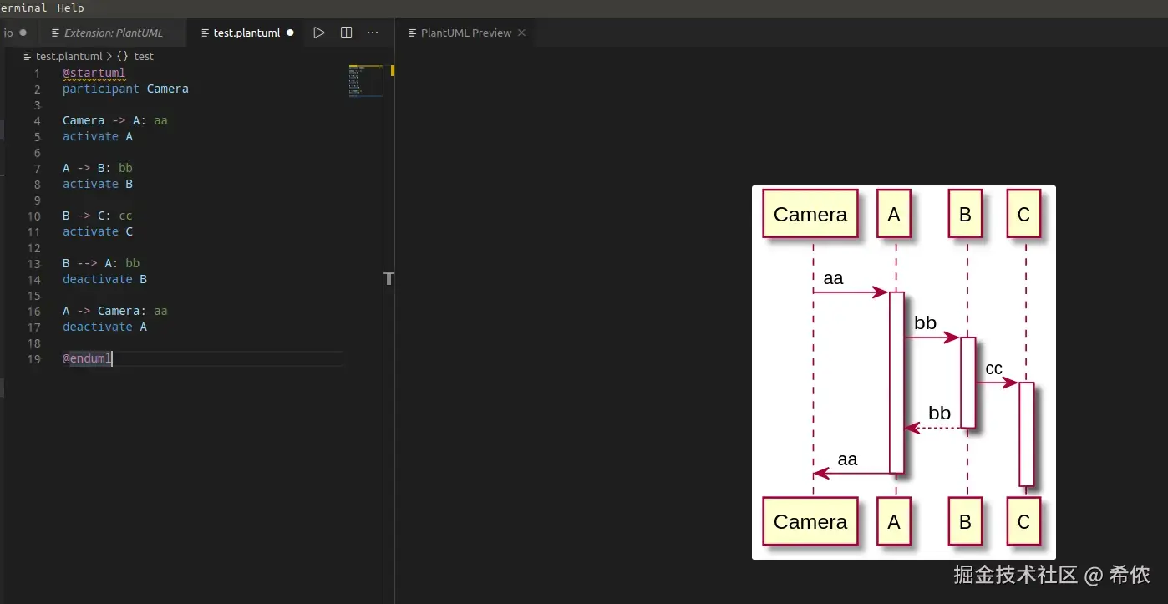Viewport: 1168px width, 604px height.
Task: Activate the PlantUML Preview tab
Action: 465,33
